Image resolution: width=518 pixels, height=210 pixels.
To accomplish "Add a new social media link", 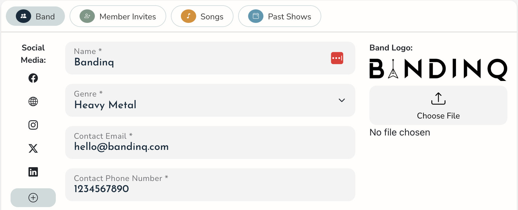I will (33, 197).
